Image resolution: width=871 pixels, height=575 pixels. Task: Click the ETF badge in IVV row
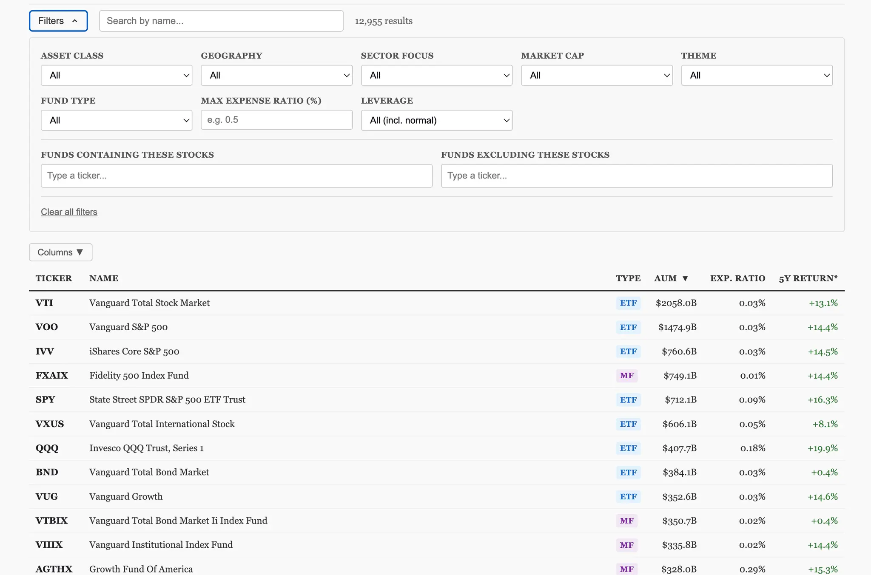[x=628, y=351]
